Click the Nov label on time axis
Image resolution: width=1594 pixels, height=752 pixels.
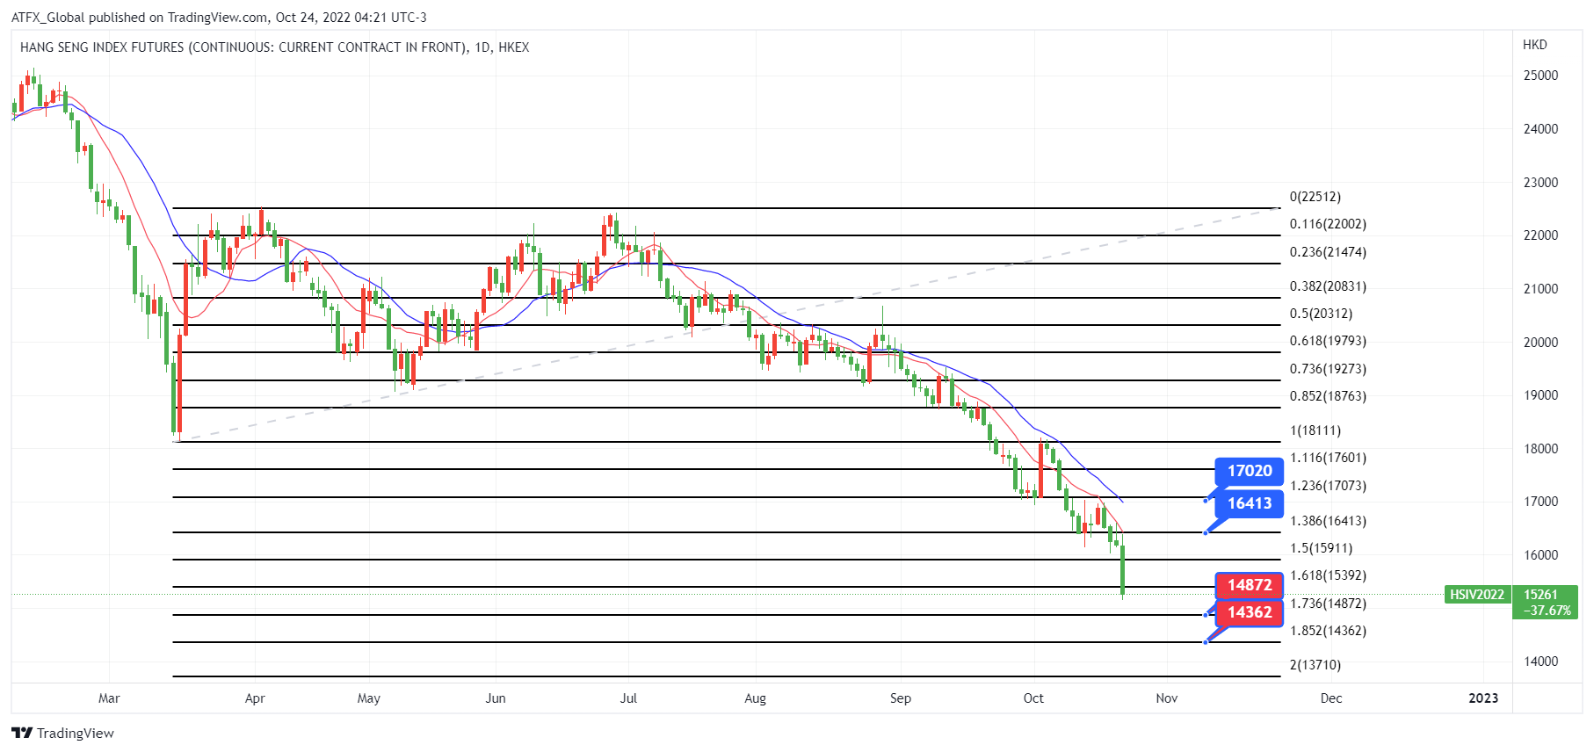1167,698
